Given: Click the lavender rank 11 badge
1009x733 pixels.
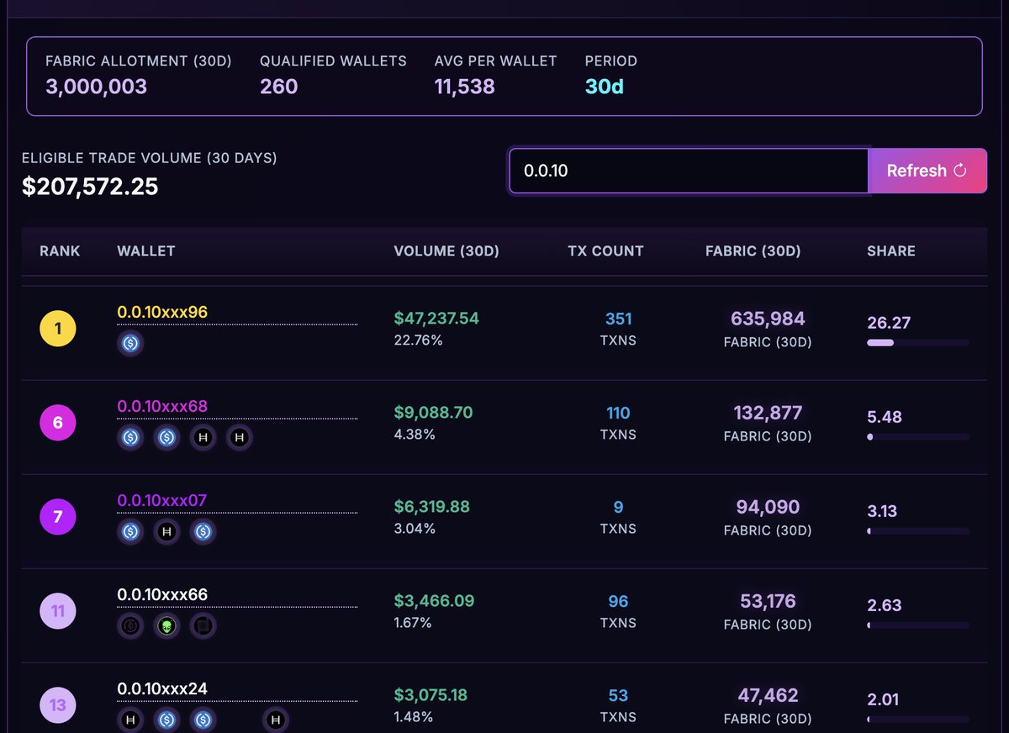Looking at the screenshot, I should tap(58, 611).
